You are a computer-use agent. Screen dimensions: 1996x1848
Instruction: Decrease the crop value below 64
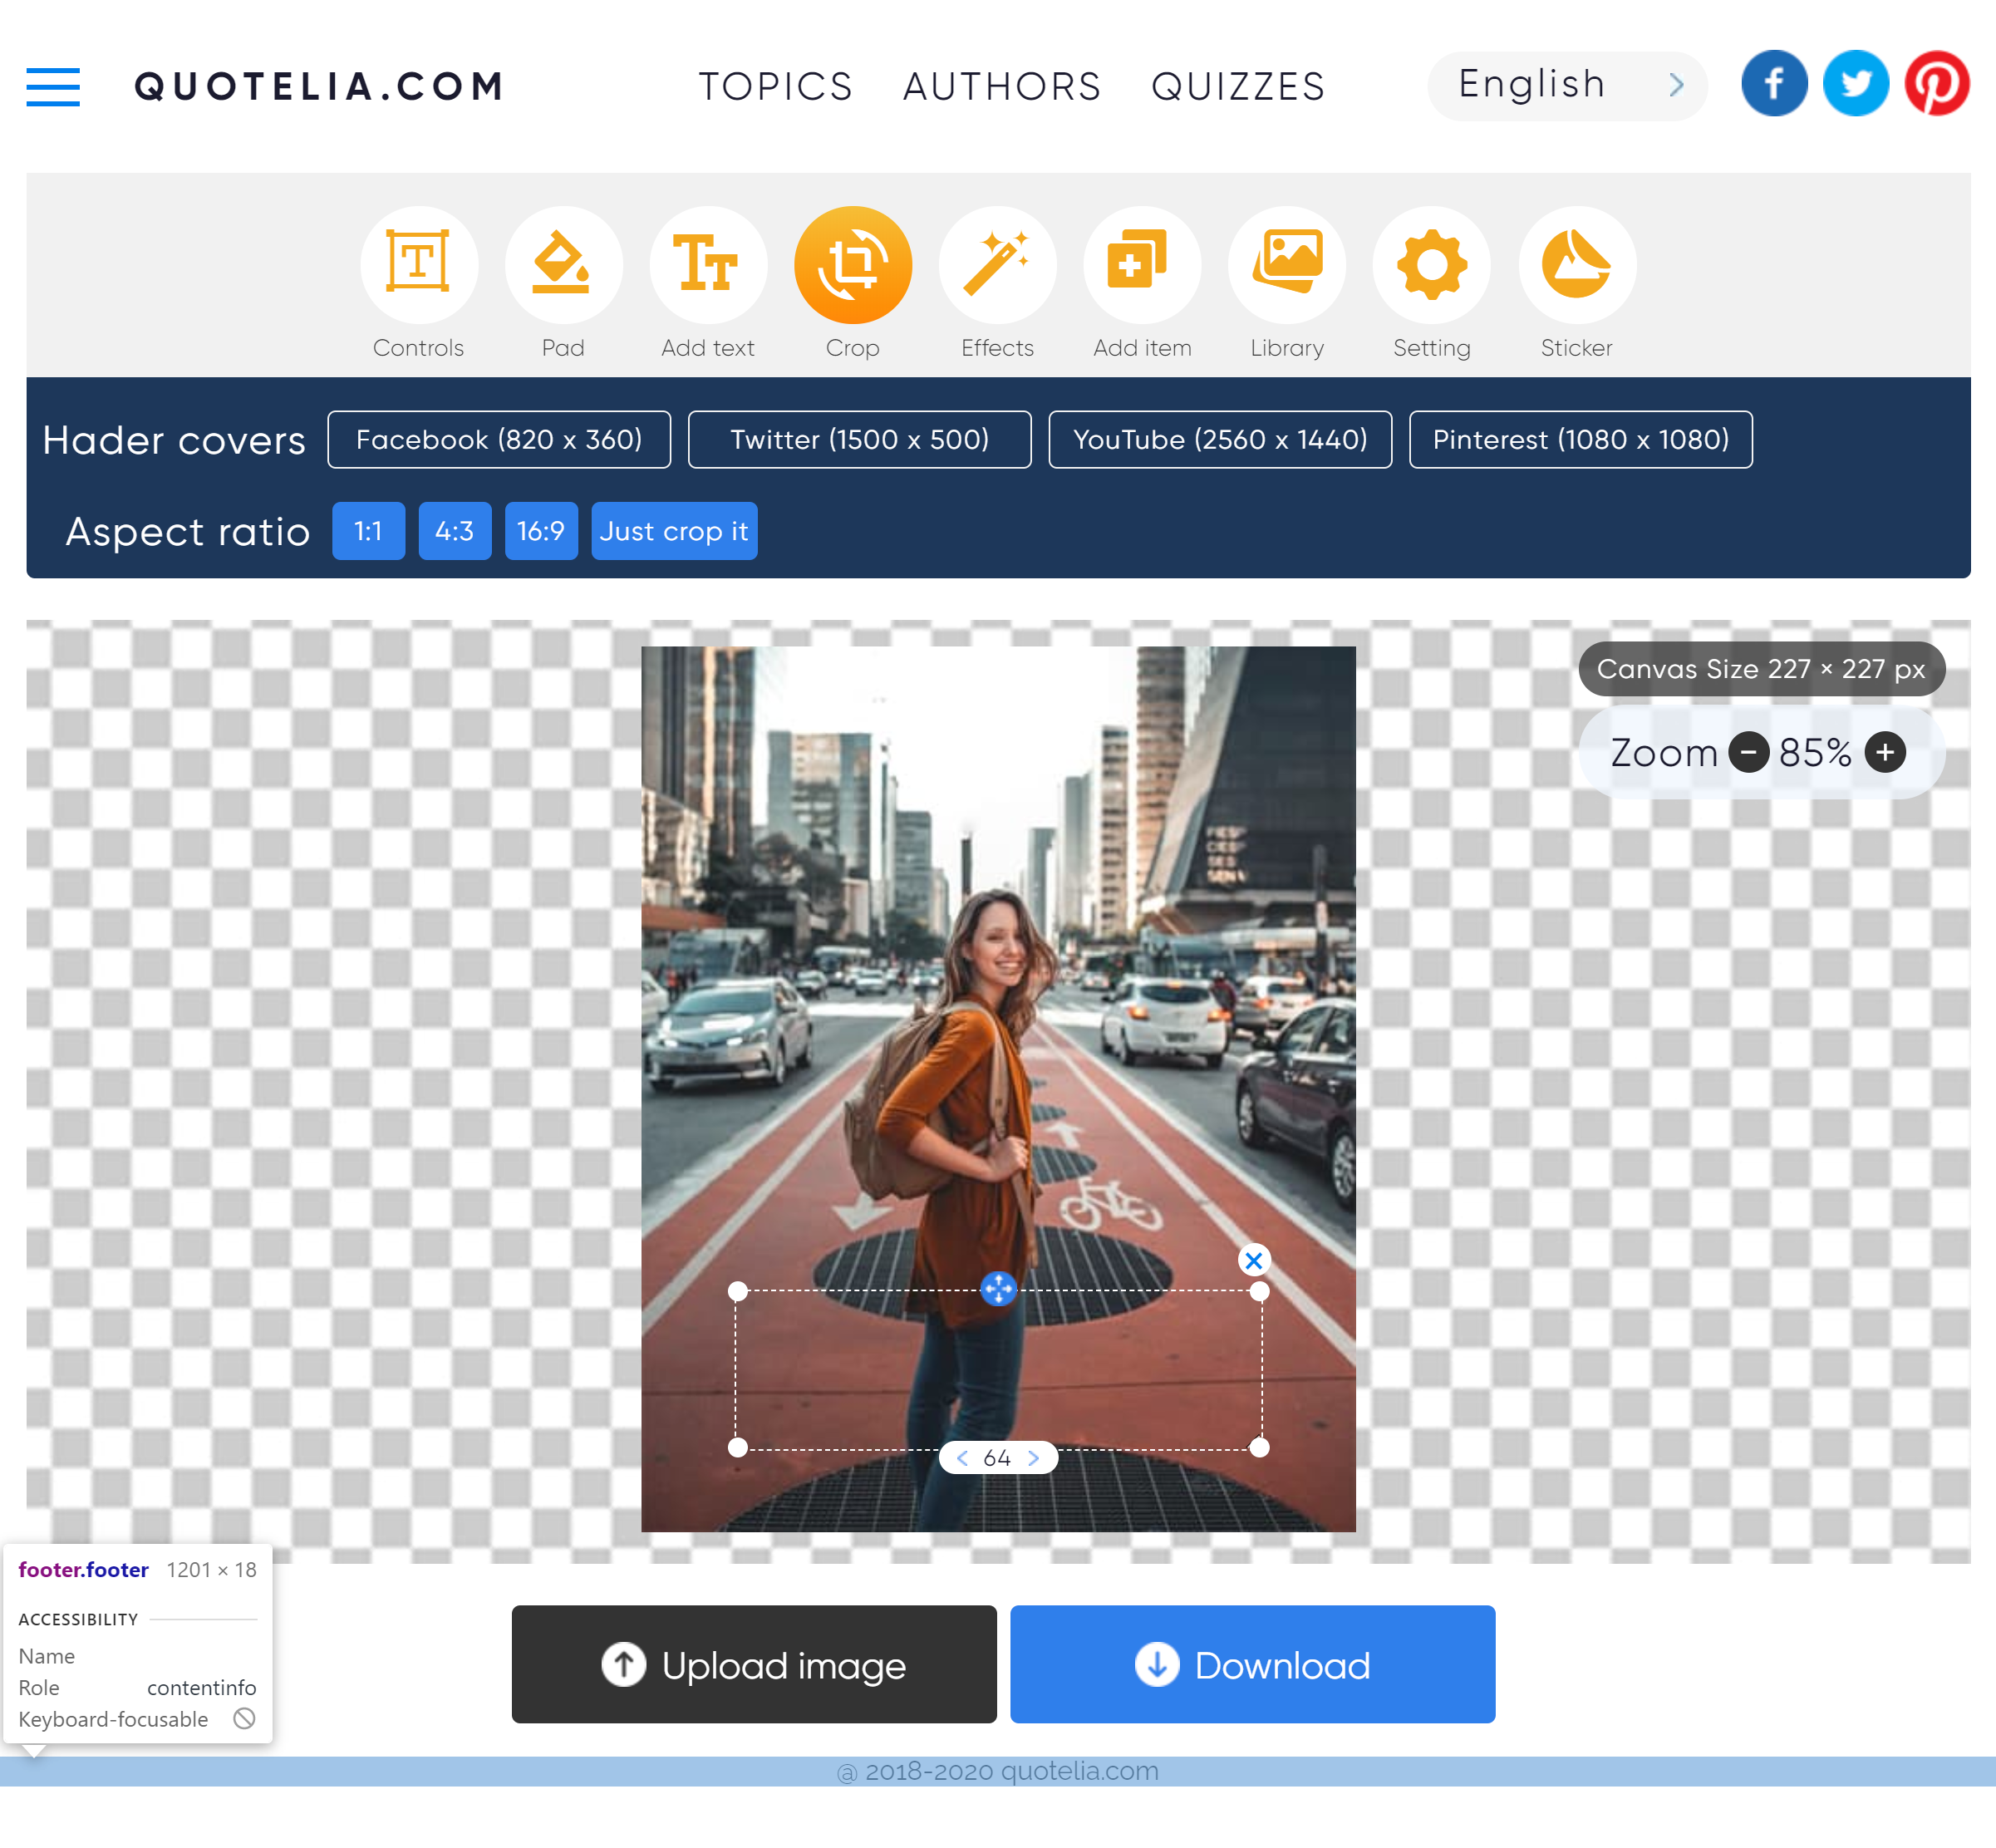click(962, 1458)
